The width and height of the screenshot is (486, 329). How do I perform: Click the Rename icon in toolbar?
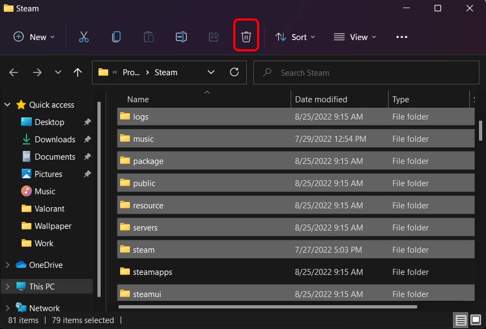[x=181, y=37]
